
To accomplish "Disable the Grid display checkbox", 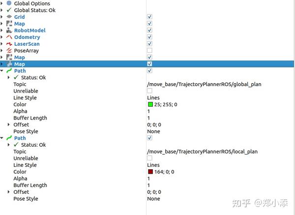I will 149,17.
